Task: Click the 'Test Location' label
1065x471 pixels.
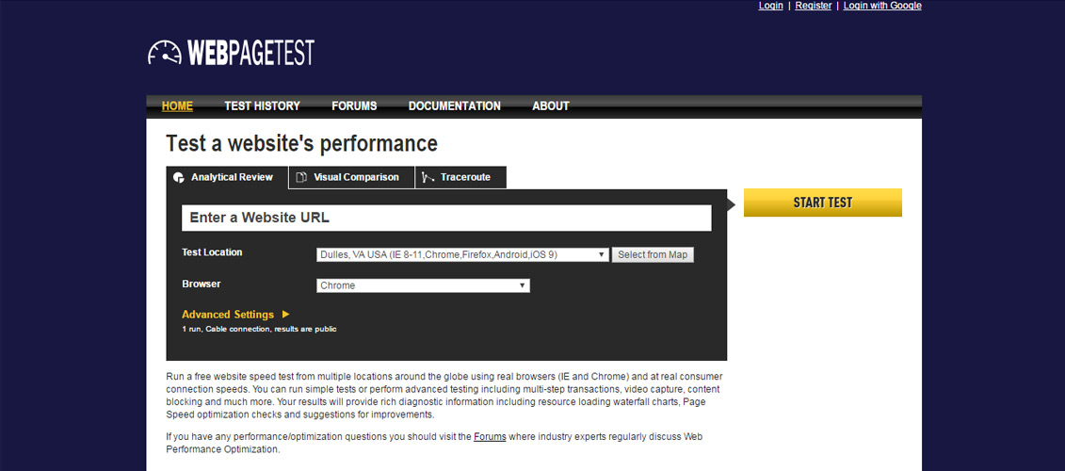Action: [x=212, y=252]
